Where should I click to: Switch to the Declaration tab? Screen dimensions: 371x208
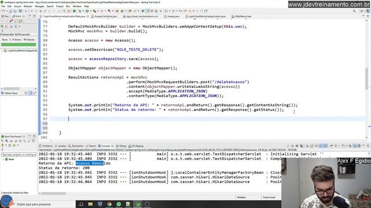76,146
